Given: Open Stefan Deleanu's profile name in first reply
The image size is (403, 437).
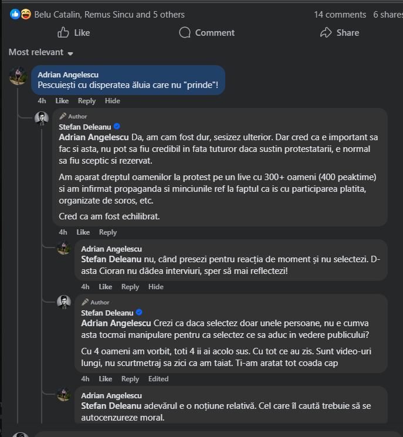Looking at the screenshot, I should click(x=85, y=127).
